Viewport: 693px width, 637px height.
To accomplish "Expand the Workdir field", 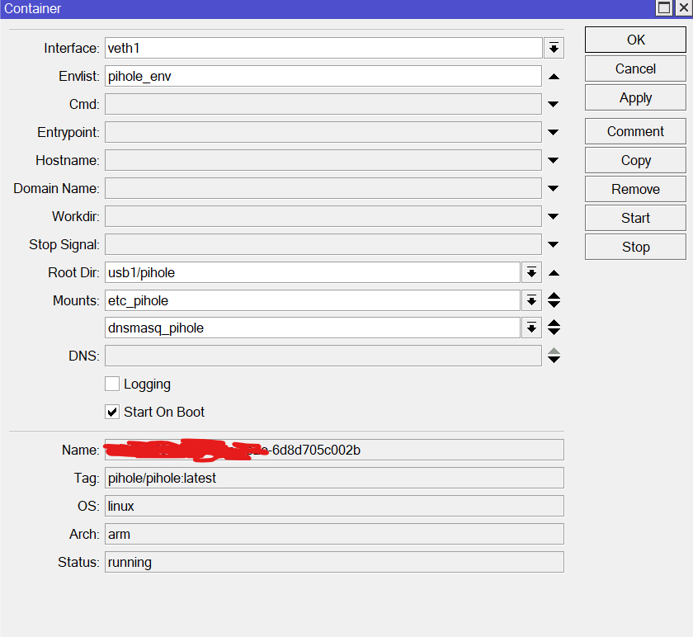I will coord(554,217).
